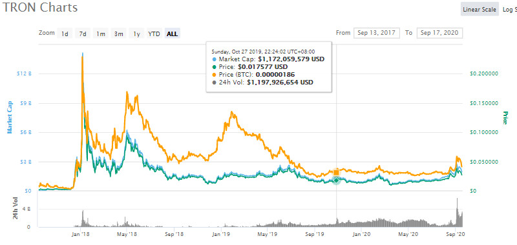The width and height of the screenshot is (517, 245).
Task: Click the $9 B market cap label
Action: click(25, 103)
